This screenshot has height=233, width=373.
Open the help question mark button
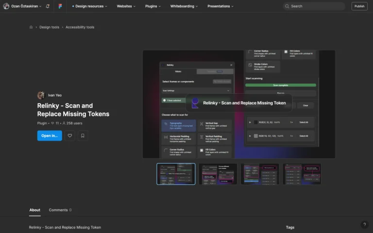[364, 224]
